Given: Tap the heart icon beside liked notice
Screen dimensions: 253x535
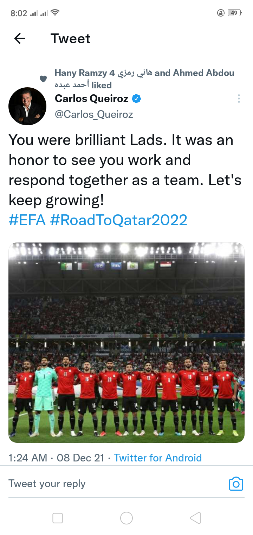Looking at the screenshot, I should 43,79.
